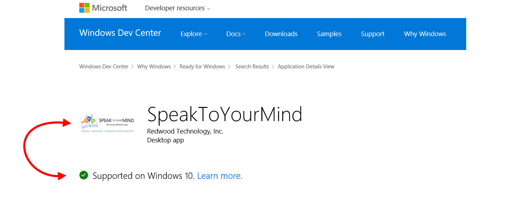
Task: Click Supported on Windows 10 text
Action: click(x=144, y=176)
